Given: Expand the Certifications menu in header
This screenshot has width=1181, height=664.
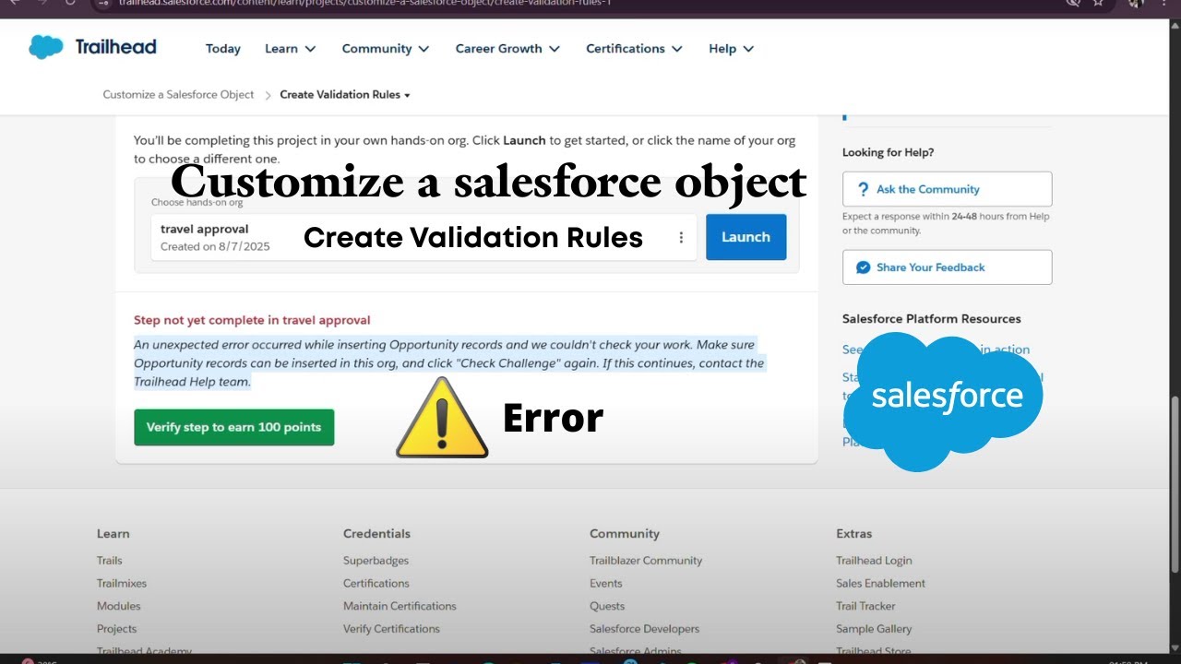Looking at the screenshot, I should [x=634, y=49].
